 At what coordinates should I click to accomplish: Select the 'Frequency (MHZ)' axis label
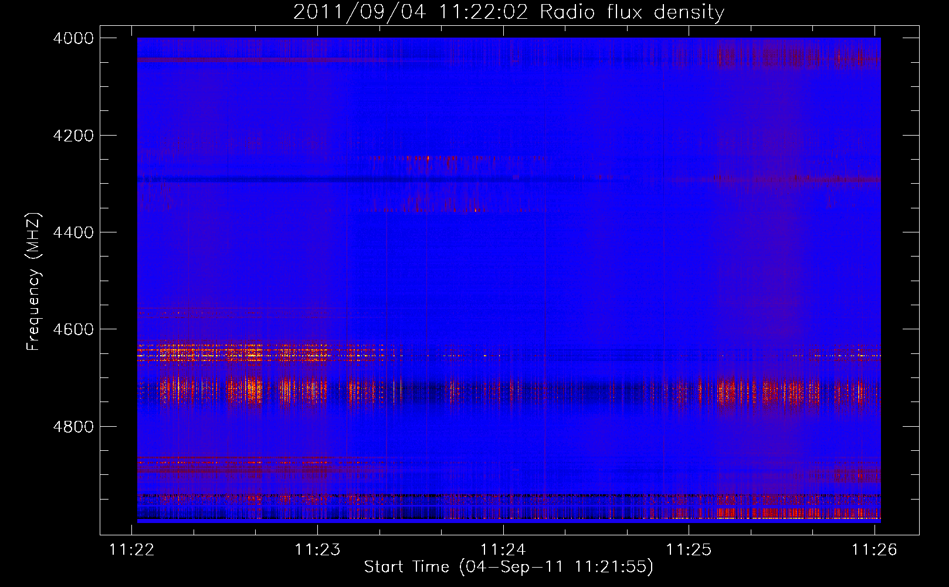(34, 282)
